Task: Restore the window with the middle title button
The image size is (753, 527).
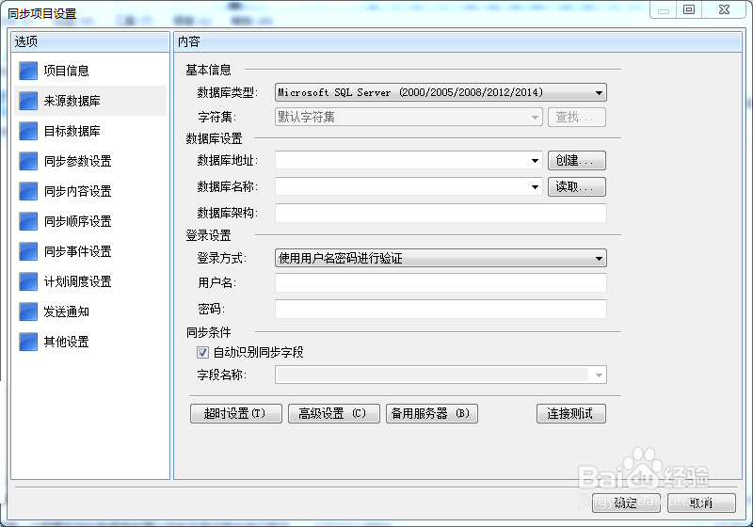Action: [x=689, y=9]
